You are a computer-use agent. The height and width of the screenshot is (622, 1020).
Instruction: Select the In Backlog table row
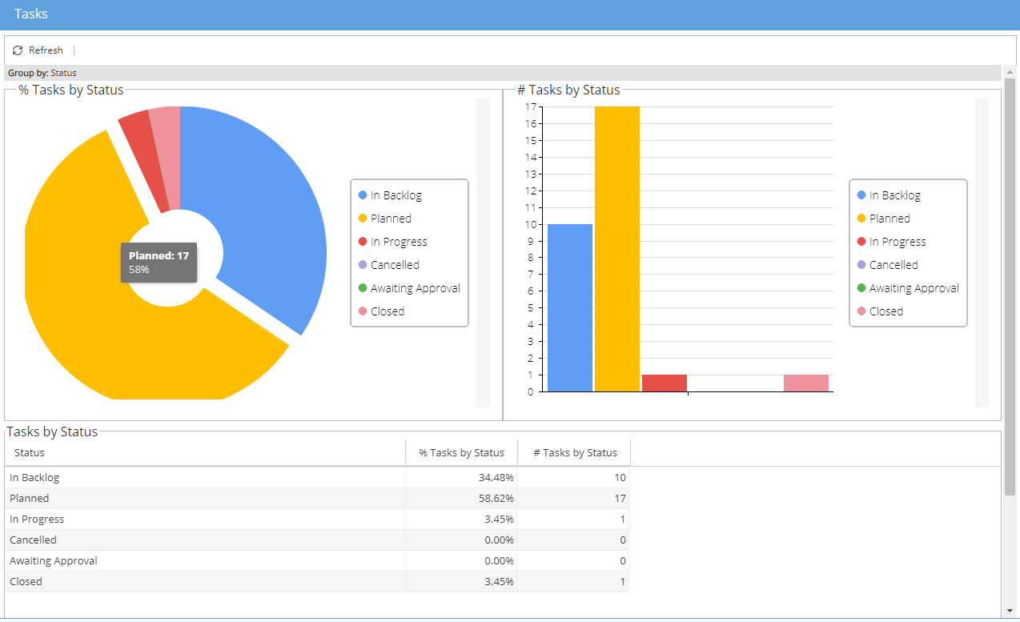[316, 478]
